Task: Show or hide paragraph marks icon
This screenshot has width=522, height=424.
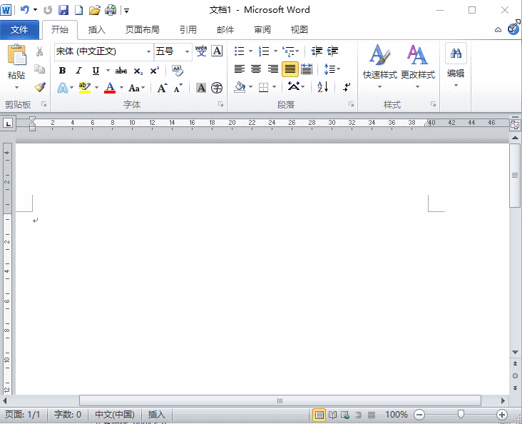Action: pos(347,87)
